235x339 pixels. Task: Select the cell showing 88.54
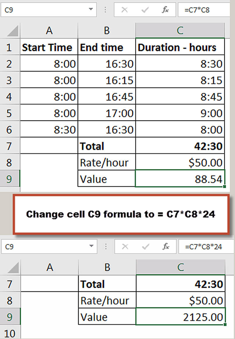[180, 179]
